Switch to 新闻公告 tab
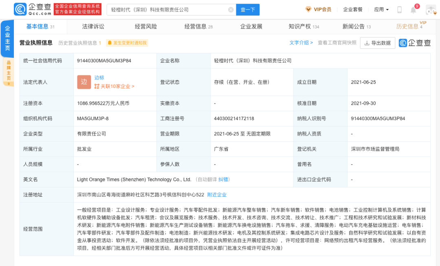The image size is (440, 266). point(356,26)
